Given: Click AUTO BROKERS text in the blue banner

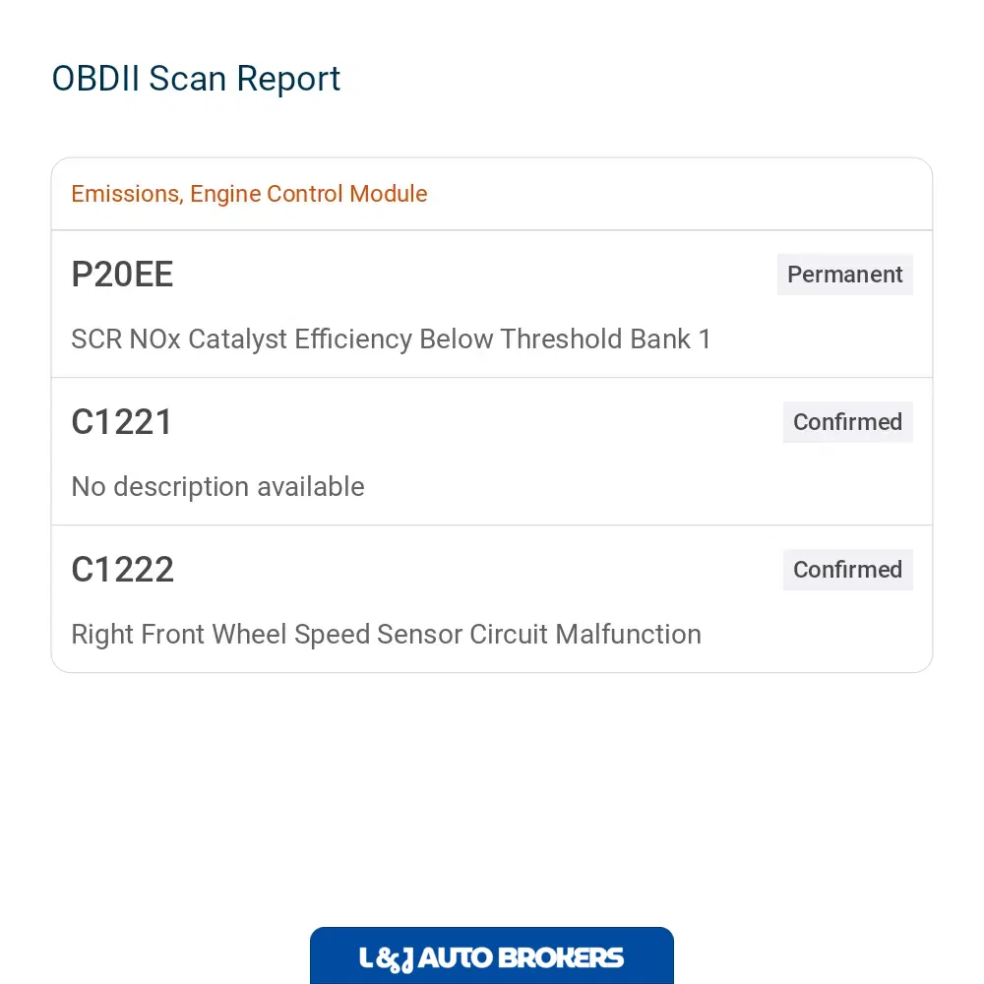Looking at the screenshot, I should [521, 957].
